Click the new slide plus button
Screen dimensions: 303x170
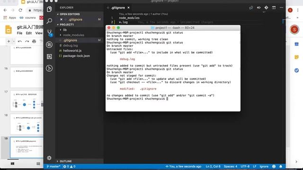coord(9,41)
